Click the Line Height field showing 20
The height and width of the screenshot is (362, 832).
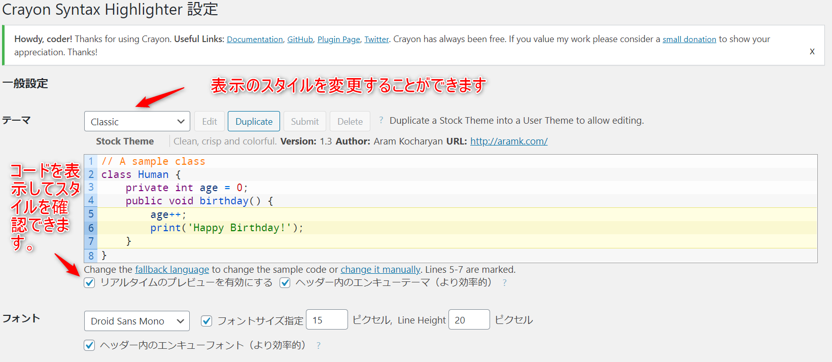coord(469,320)
